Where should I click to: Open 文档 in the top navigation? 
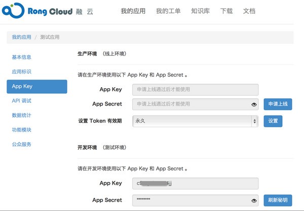[x=249, y=11]
